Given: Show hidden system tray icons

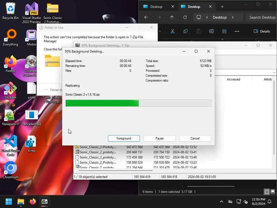Looking at the screenshot, I should pos(221,201).
